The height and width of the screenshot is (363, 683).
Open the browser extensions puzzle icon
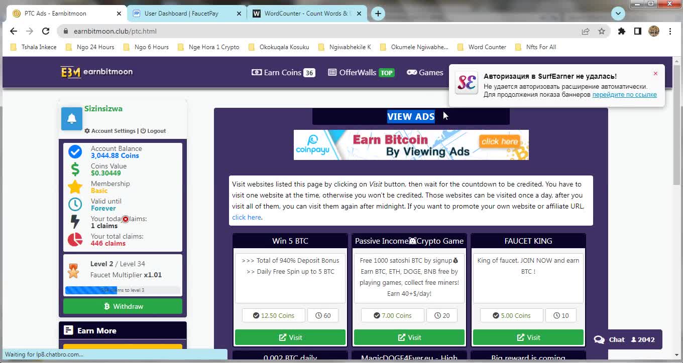pyautogui.click(x=622, y=31)
